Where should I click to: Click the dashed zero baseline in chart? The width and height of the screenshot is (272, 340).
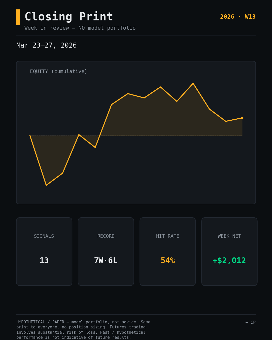[x=136, y=135]
